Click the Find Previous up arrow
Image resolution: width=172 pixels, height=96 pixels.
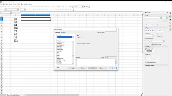coord(87,7)
